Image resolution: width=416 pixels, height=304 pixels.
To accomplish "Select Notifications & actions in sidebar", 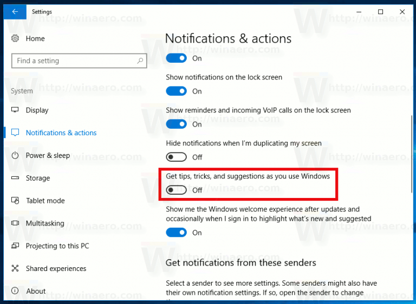I will pyautogui.click(x=61, y=133).
